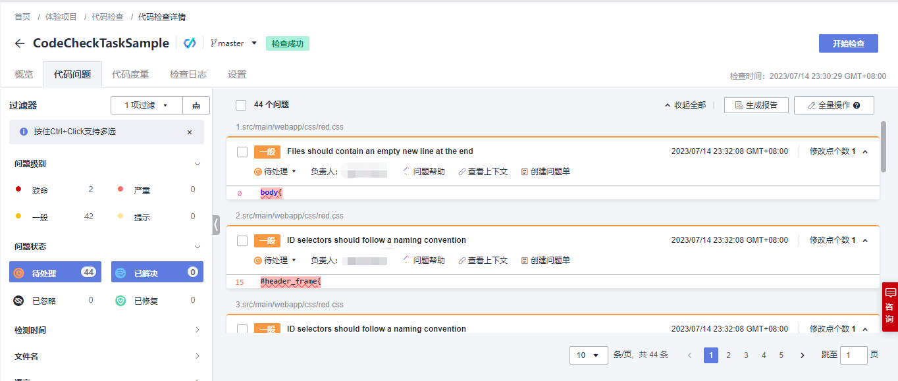Click the CodeCheck logo icon next to the title
898x381 pixels.
190,43
